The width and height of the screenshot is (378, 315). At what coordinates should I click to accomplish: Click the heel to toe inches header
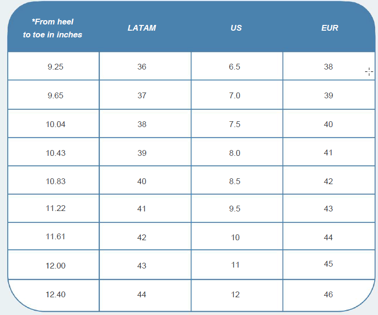tap(53, 28)
